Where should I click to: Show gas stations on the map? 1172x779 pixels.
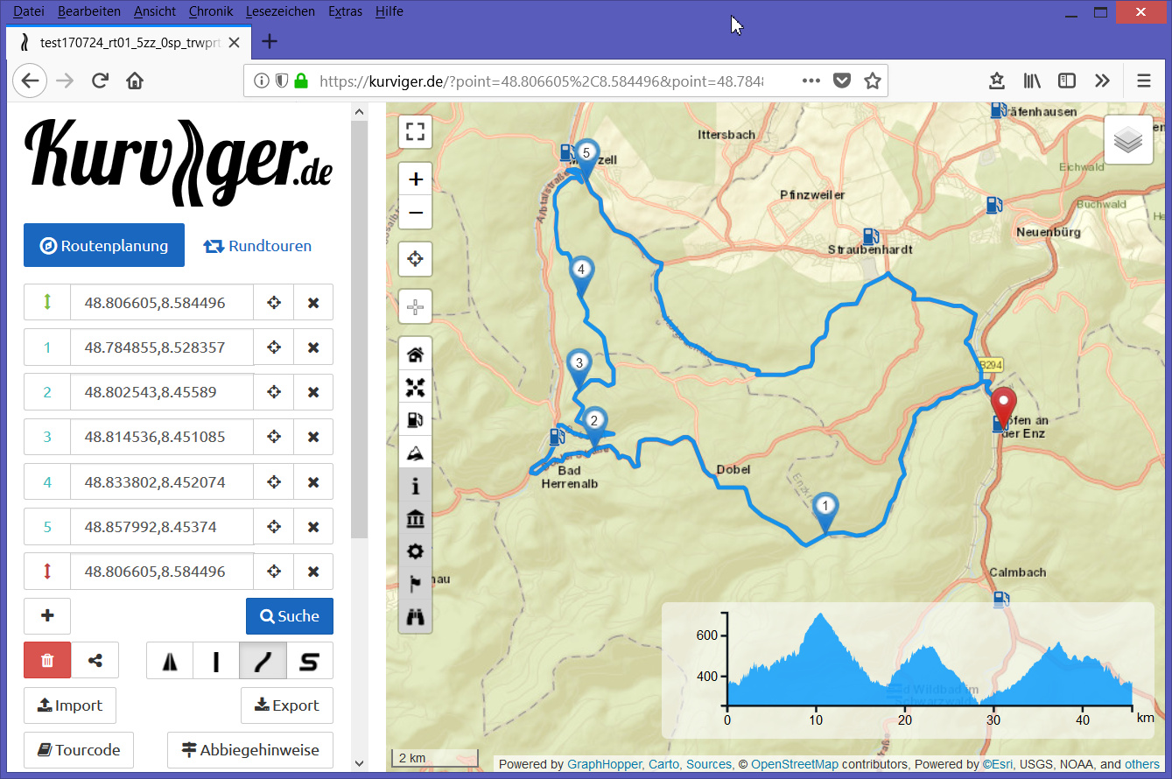point(416,419)
